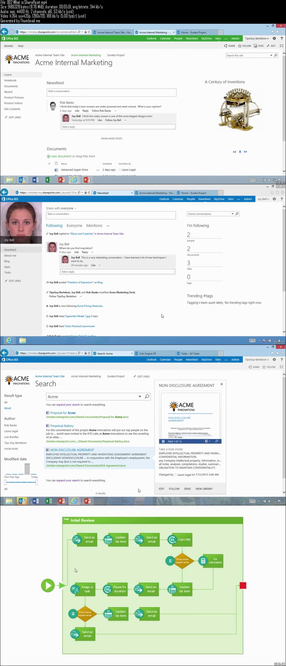This screenshot has height=666, width=286.
Task: Pause the A Century of Inventions slideshow
Action: click(x=240, y=152)
